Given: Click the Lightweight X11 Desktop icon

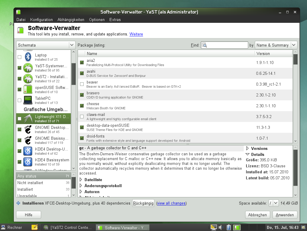Looking at the screenshot, I should [x=28, y=119].
